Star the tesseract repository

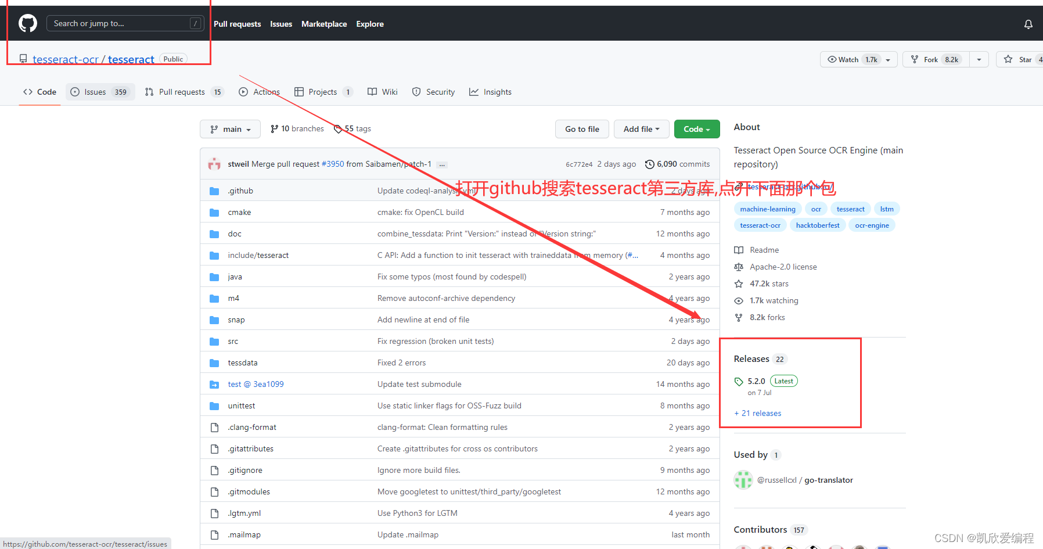pyautogui.click(x=1020, y=60)
